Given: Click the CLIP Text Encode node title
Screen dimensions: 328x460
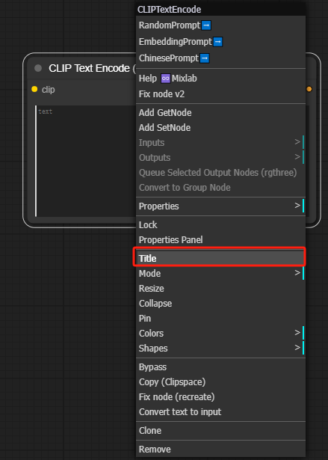Looking at the screenshot, I should (x=92, y=68).
